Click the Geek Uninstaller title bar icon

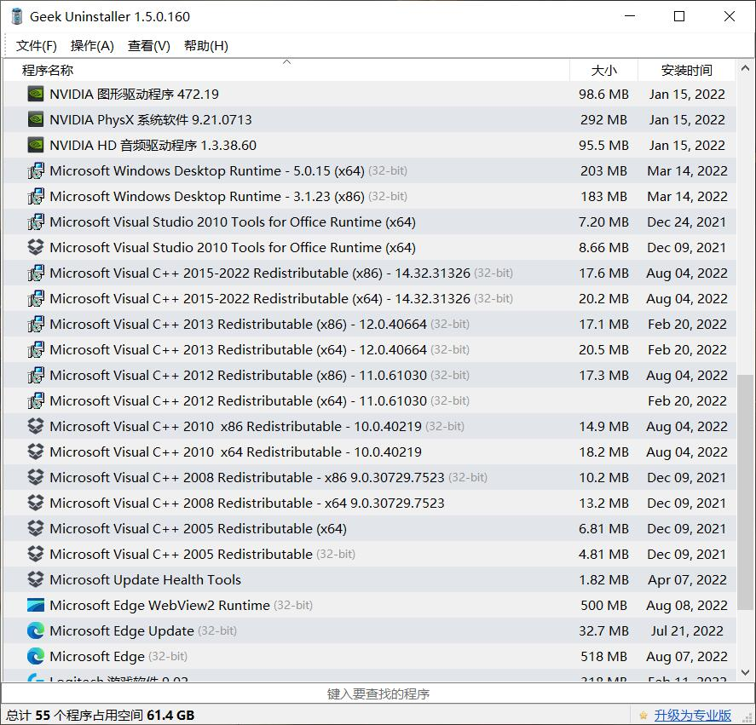pyautogui.click(x=17, y=16)
